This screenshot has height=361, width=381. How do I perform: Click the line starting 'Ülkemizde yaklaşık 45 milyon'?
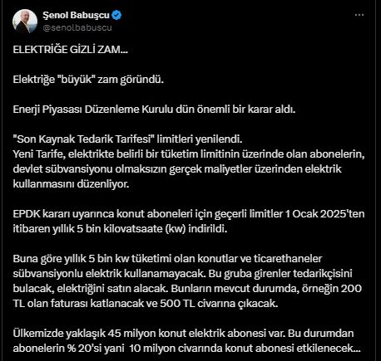click(183, 334)
